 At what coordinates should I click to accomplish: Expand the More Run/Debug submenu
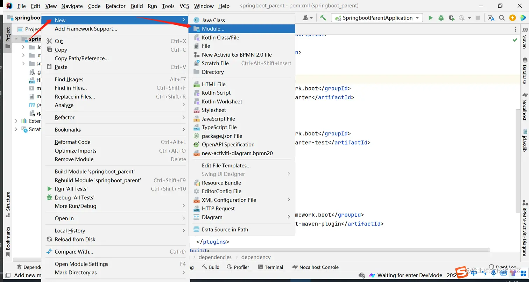(x=115, y=206)
